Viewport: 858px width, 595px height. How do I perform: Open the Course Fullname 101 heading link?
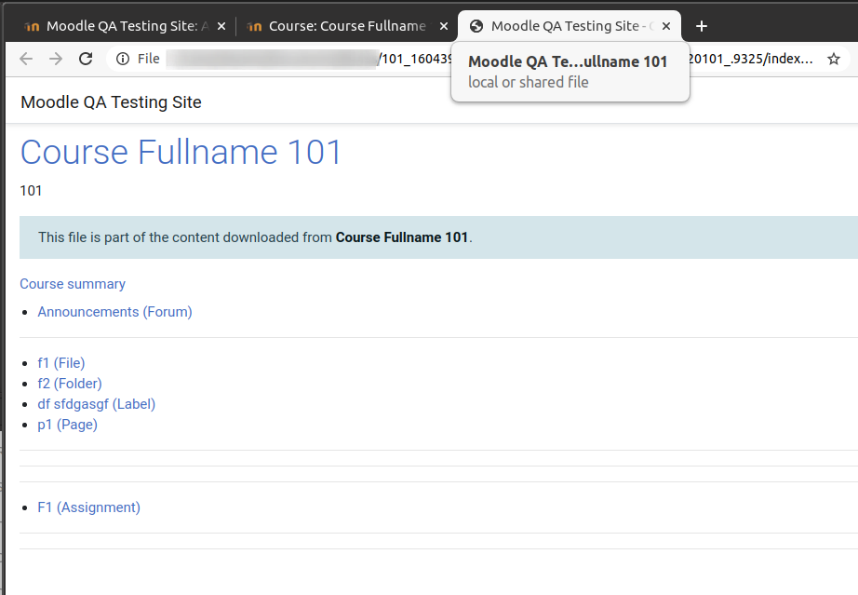[x=181, y=152]
